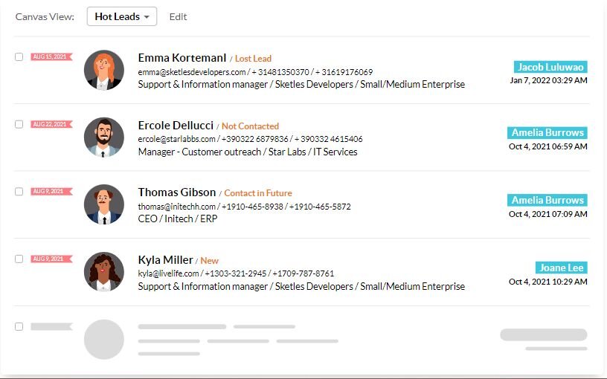Open the Jacob Luluwao owner tag
This screenshot has height=379, width=607.
[550, 67]
